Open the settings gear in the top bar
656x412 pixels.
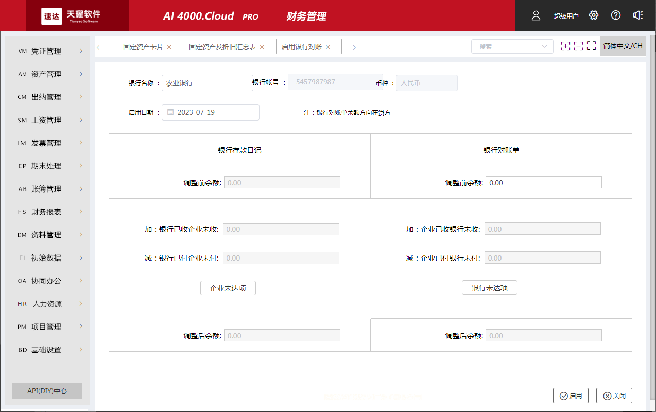click(593, 15)
